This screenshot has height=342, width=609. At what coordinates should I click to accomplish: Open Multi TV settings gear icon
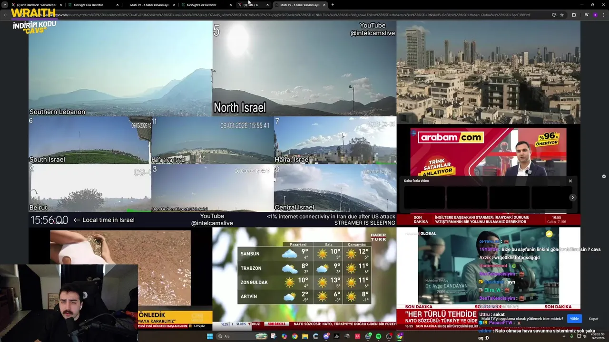(x=604, y=176)
